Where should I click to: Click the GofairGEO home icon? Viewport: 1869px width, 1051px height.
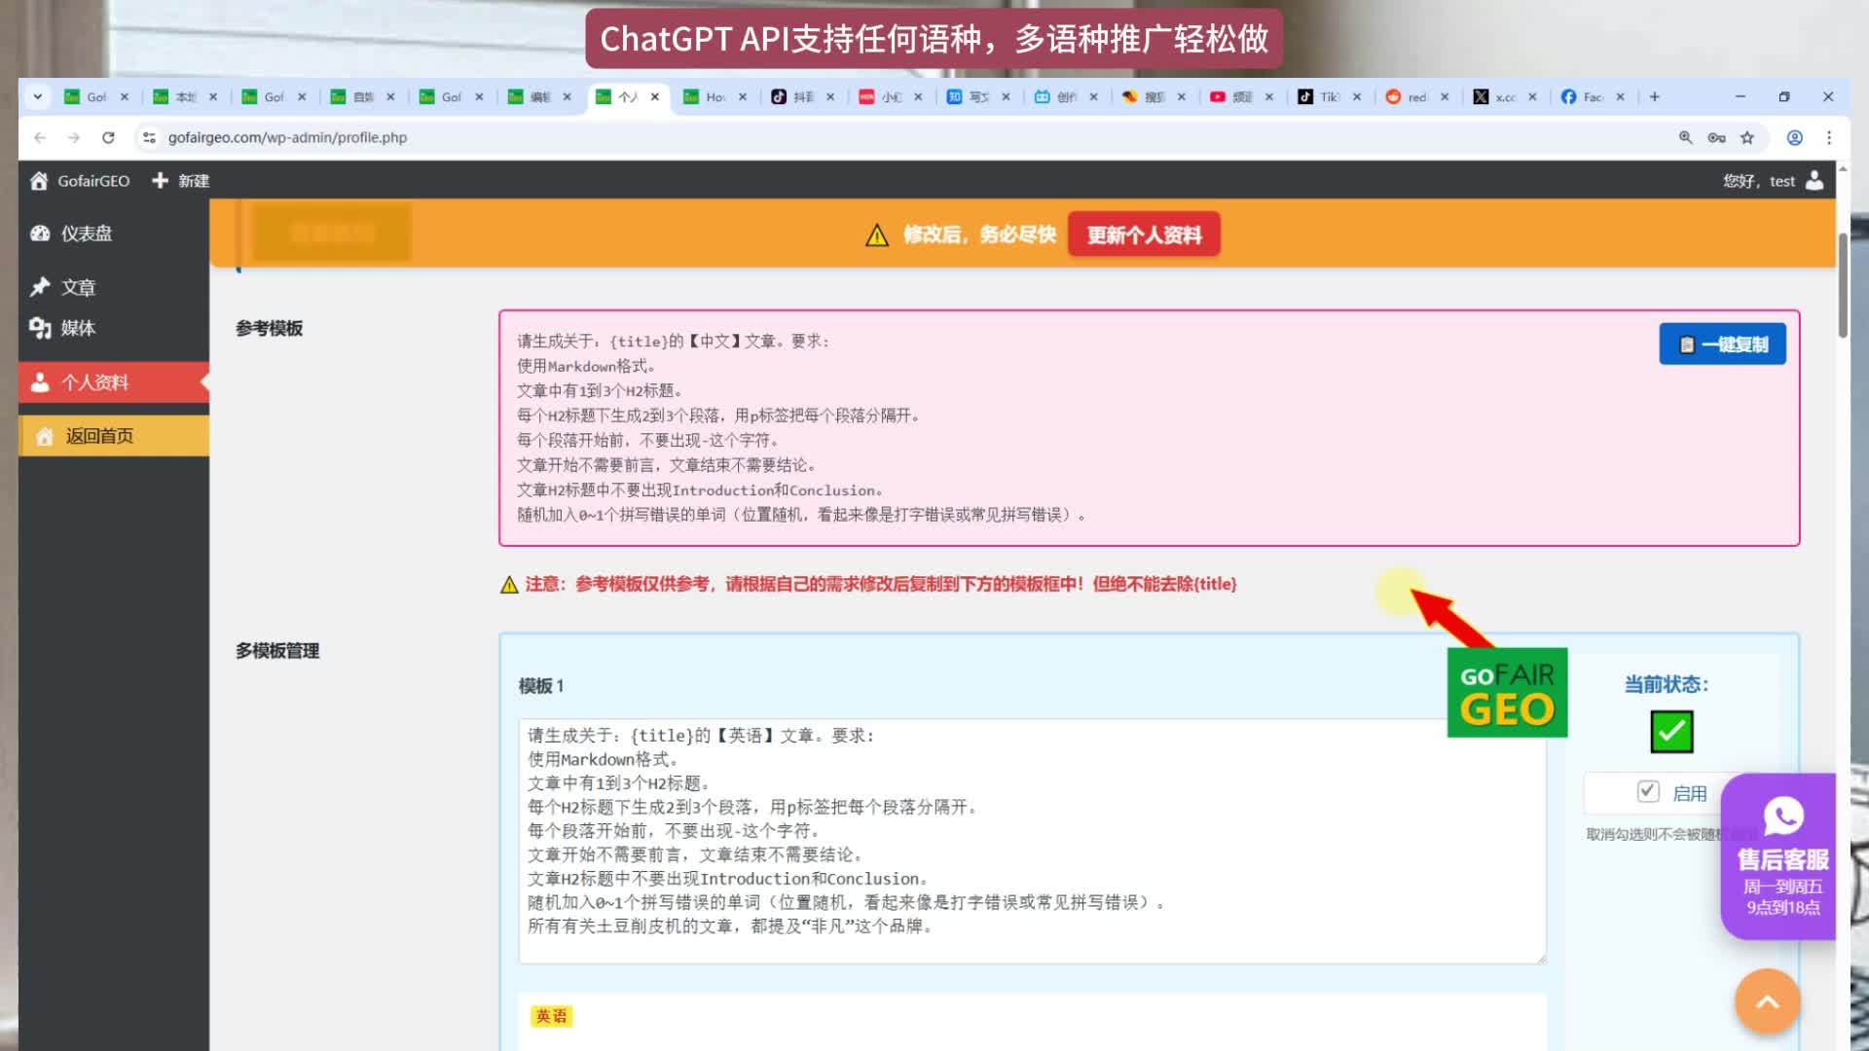point(39,181)
